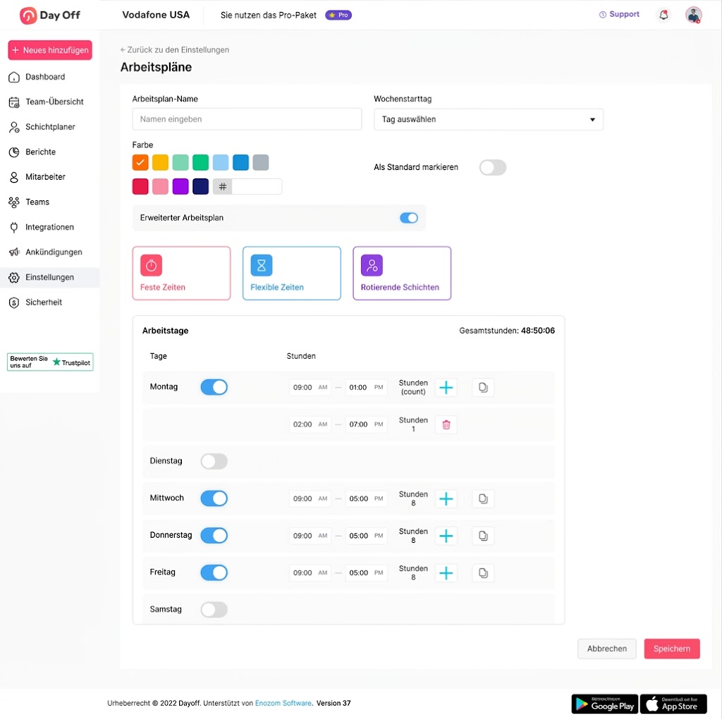Turn off Montag workday toggle
This screenshot has height=719, width=722.
(214, 387)
